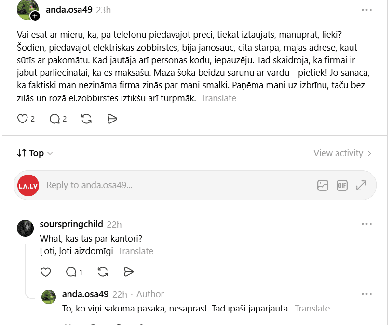Screen dimensions: 392x325
Task: Open replies to sourspringchild's comment
Action: 71,272
